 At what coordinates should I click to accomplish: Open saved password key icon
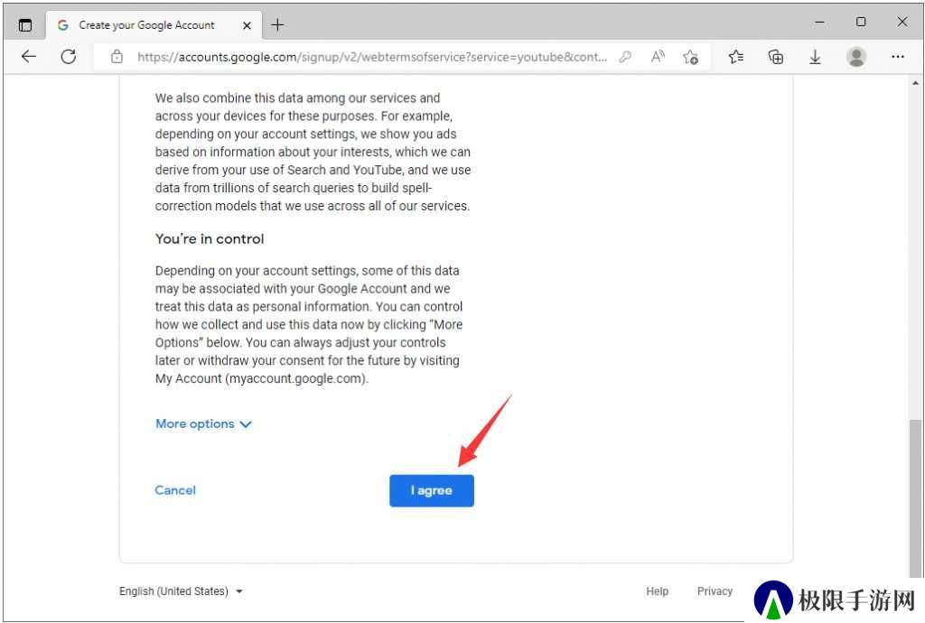click(625, 57)
